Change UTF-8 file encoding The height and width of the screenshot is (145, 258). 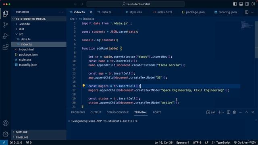point(197,143)
